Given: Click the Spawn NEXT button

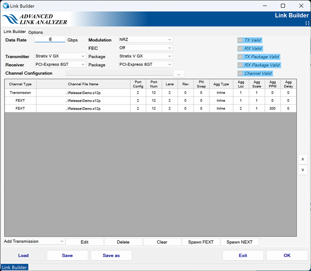Looking at the screenshot, I should [240, 242].
